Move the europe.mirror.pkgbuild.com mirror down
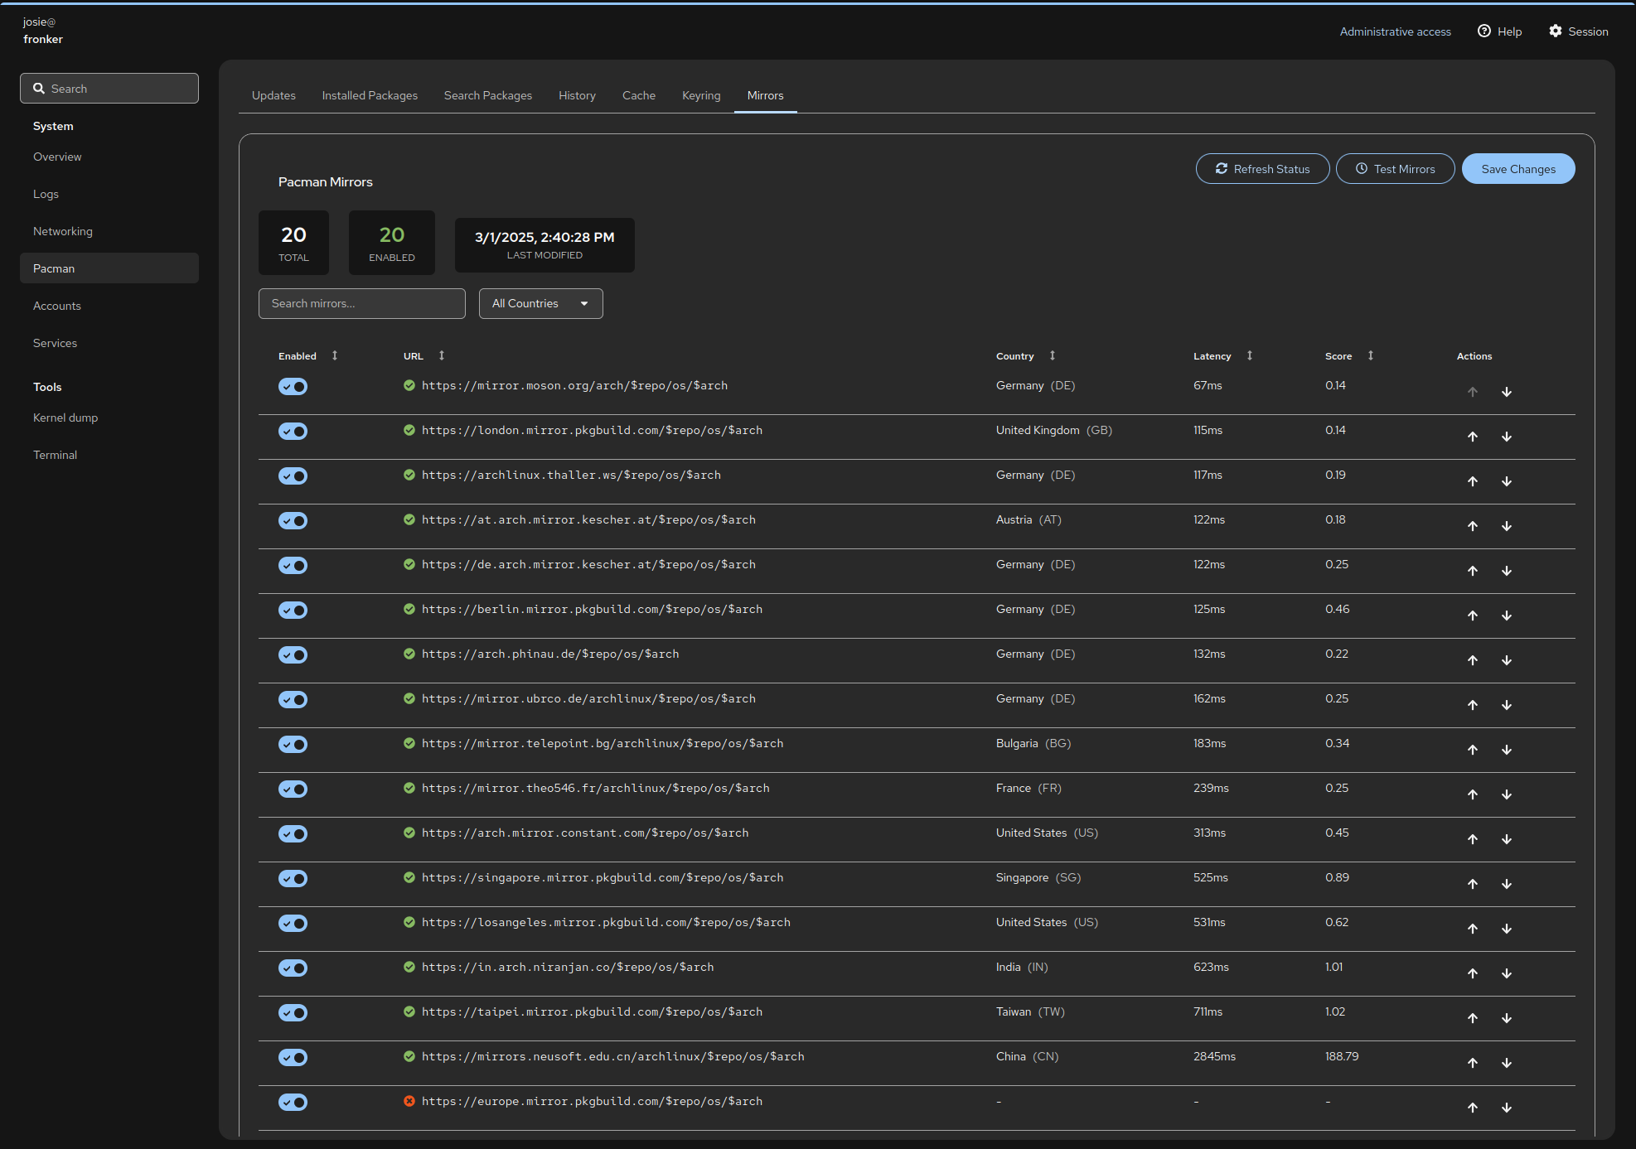The width and height of the screenshot is (1636, 1149). point(1507,1108)
